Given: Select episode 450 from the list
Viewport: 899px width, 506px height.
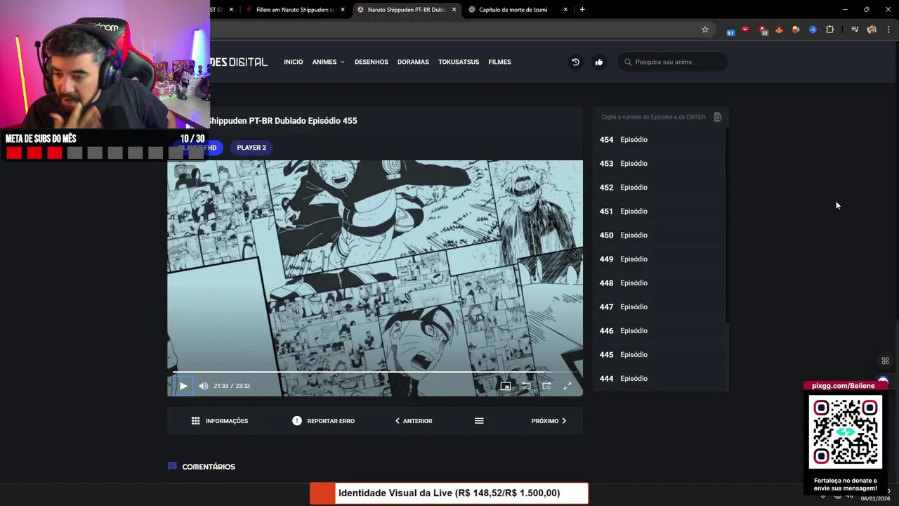Looking at the screenshot, I should point(659,235).
